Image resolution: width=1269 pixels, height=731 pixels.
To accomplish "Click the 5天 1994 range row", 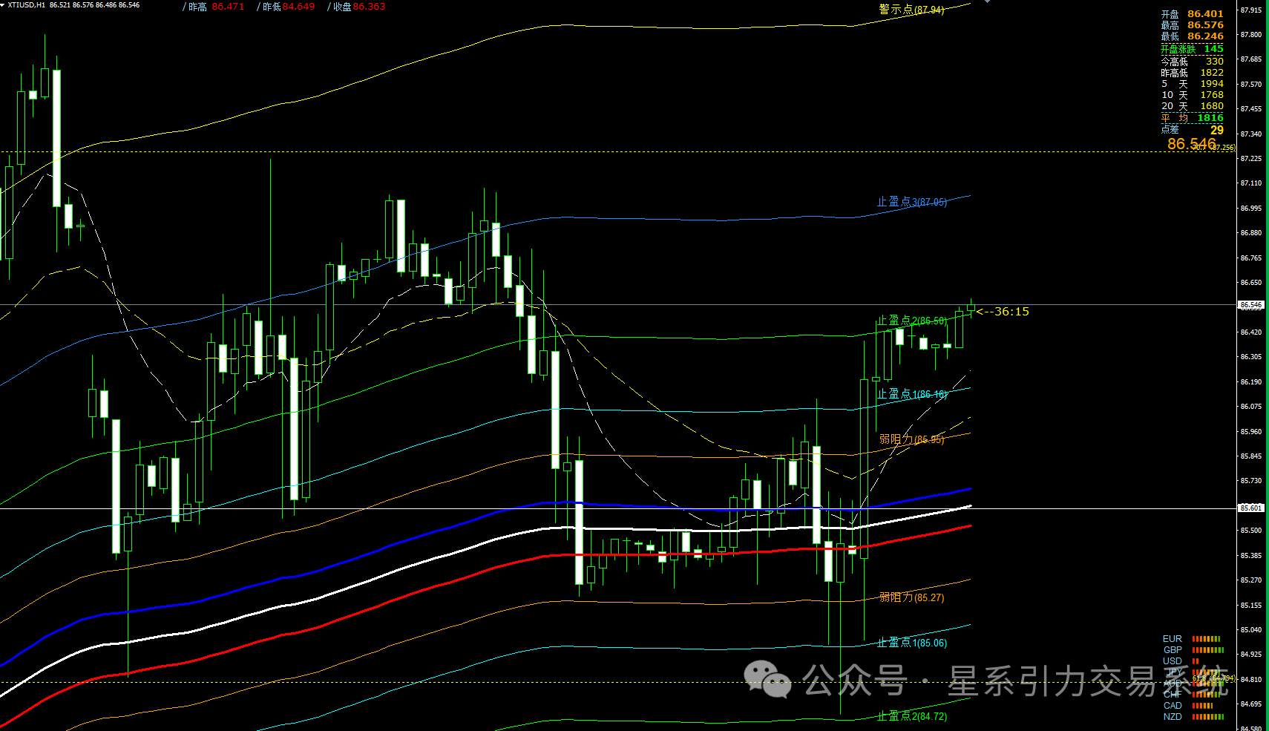I will [x=1193, y=84].
